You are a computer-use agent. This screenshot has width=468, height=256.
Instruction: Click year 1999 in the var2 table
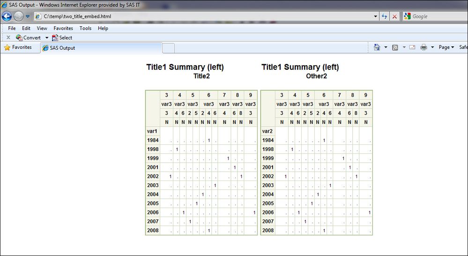click(x=268, y=158)
